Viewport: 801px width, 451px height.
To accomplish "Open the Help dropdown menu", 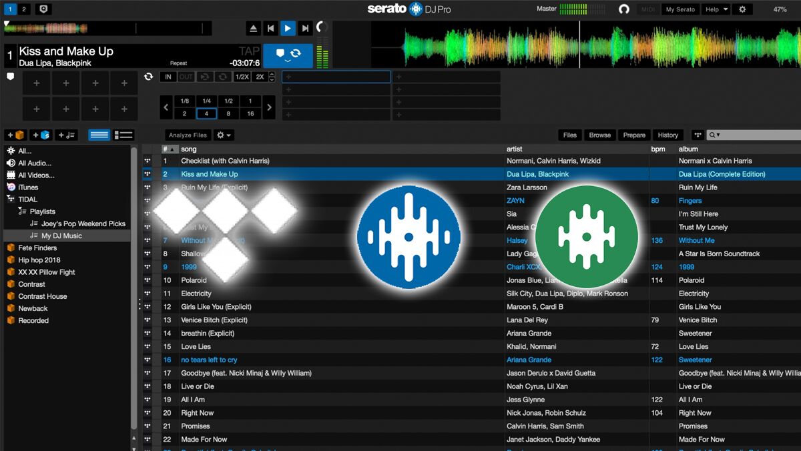I will click(x=716, y=9).
